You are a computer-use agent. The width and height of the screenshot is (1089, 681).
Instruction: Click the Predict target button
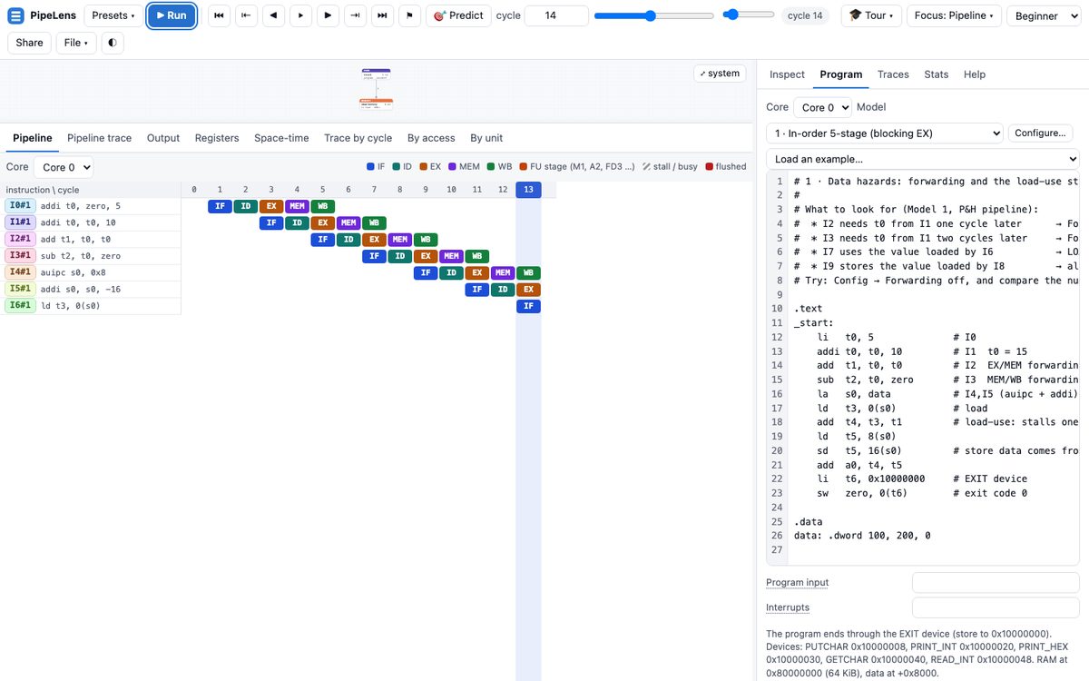point(458,15)
